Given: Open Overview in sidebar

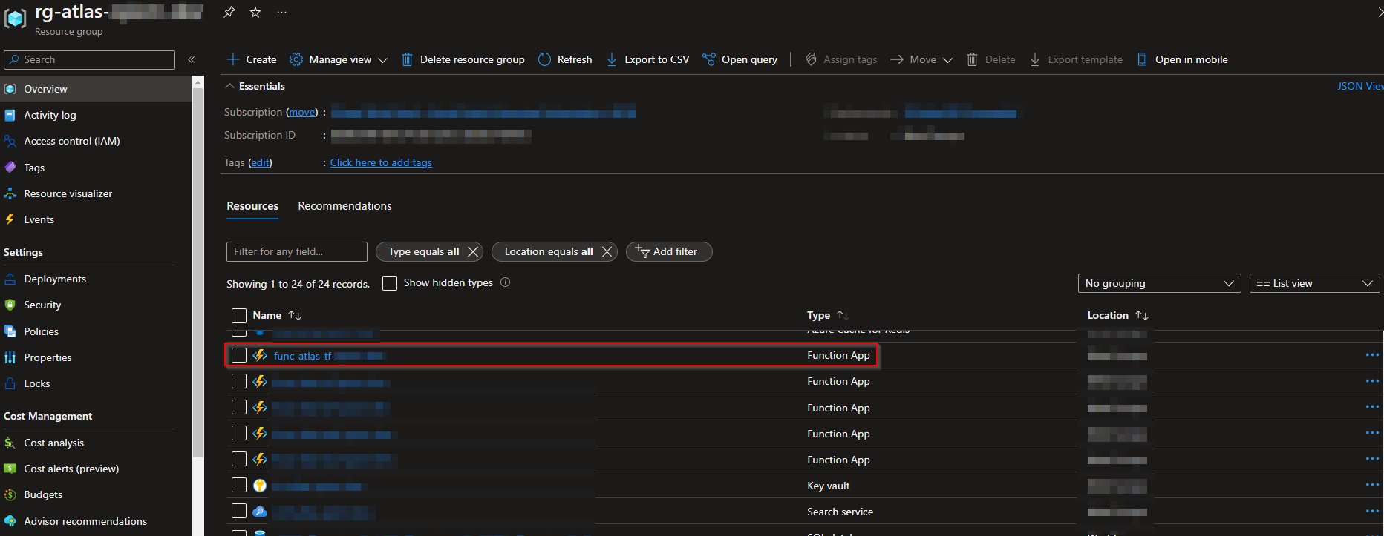Looking at the screenshot, I should pos(96,89).
